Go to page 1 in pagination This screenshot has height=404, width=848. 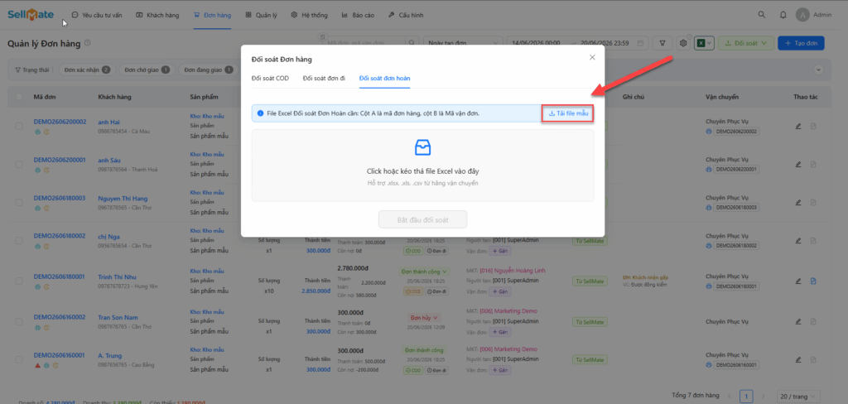[746, 397]
